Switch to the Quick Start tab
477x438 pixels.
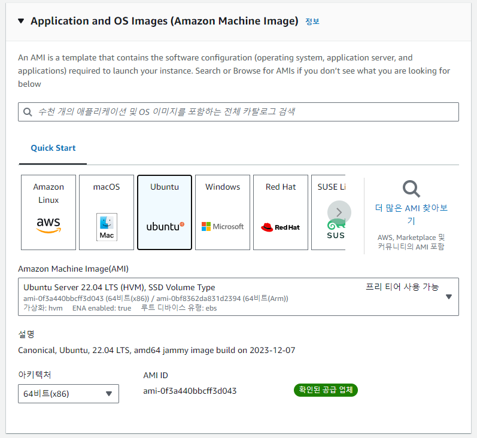[53, 148]
